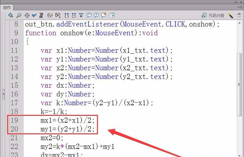The image size is (244, 157).
Task: Click line number 8 in the gutter
Action: pos(16,24)
